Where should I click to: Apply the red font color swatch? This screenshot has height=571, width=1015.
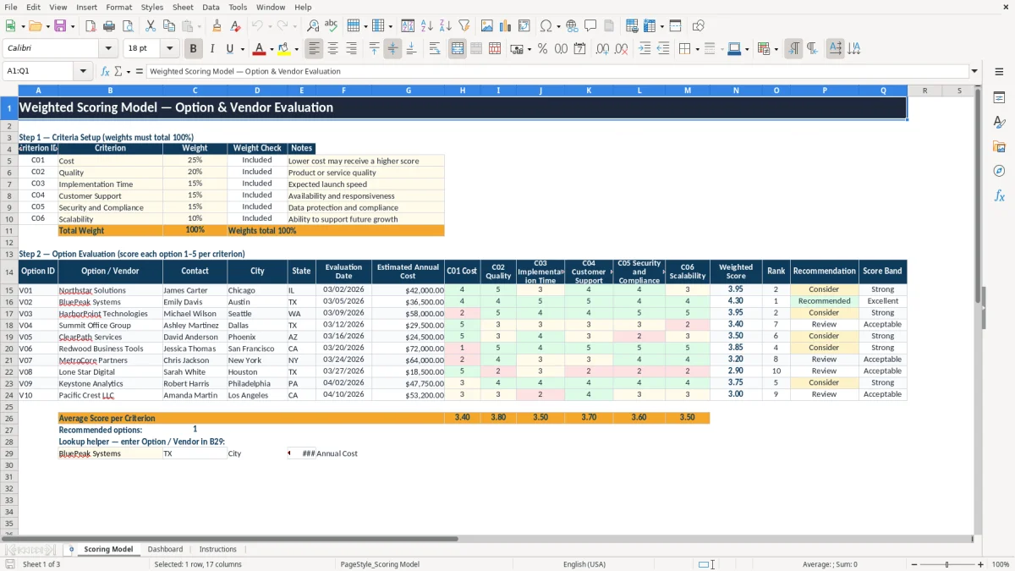click(x=259, y=49)
